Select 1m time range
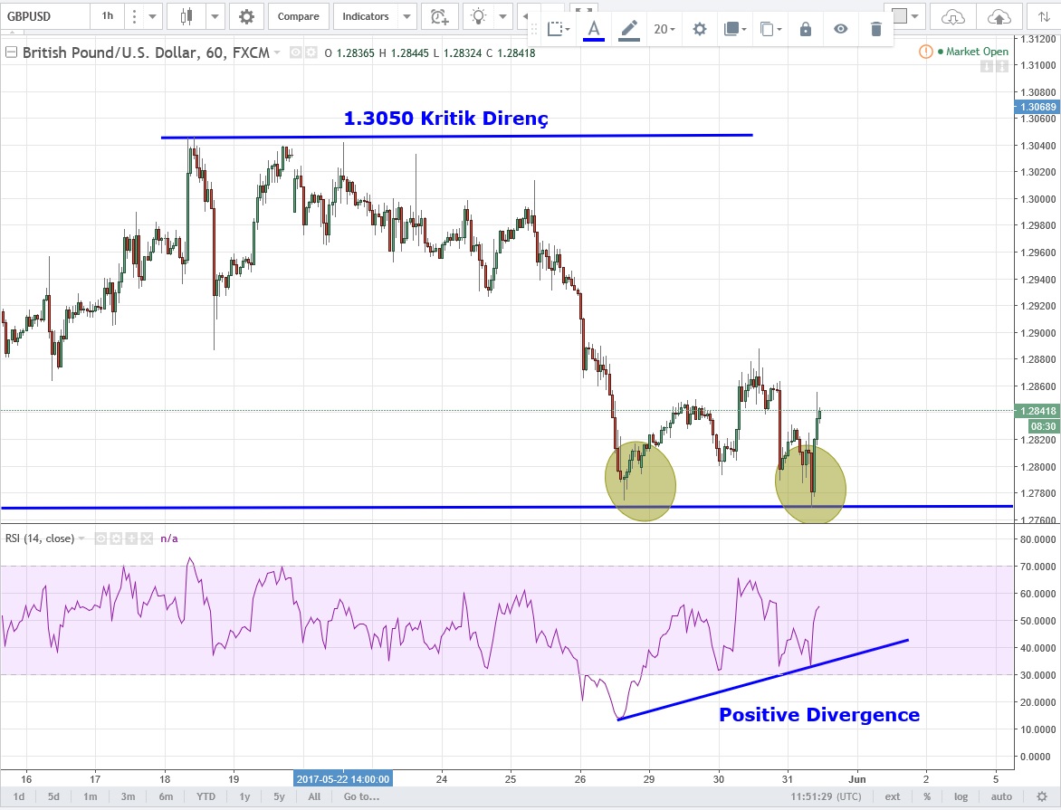 point(90,796)
